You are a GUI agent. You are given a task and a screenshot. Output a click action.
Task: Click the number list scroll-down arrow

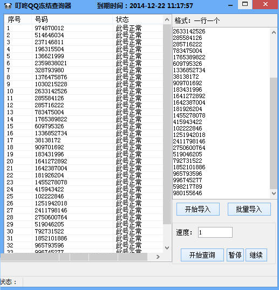pyautogui.click(x=274, y=194)
